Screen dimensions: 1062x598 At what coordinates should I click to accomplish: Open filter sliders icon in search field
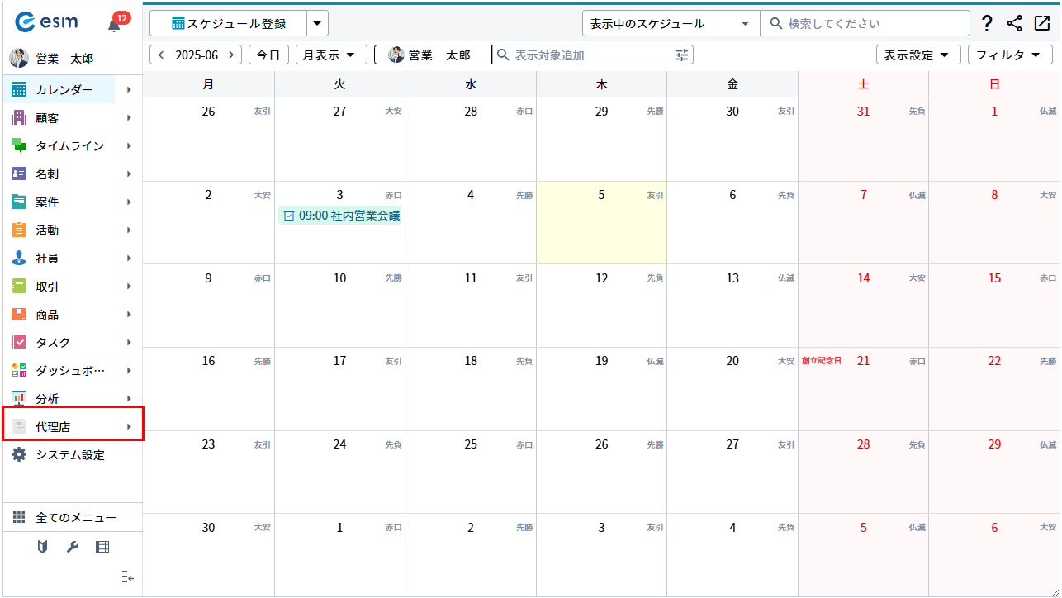pos(681,55)
